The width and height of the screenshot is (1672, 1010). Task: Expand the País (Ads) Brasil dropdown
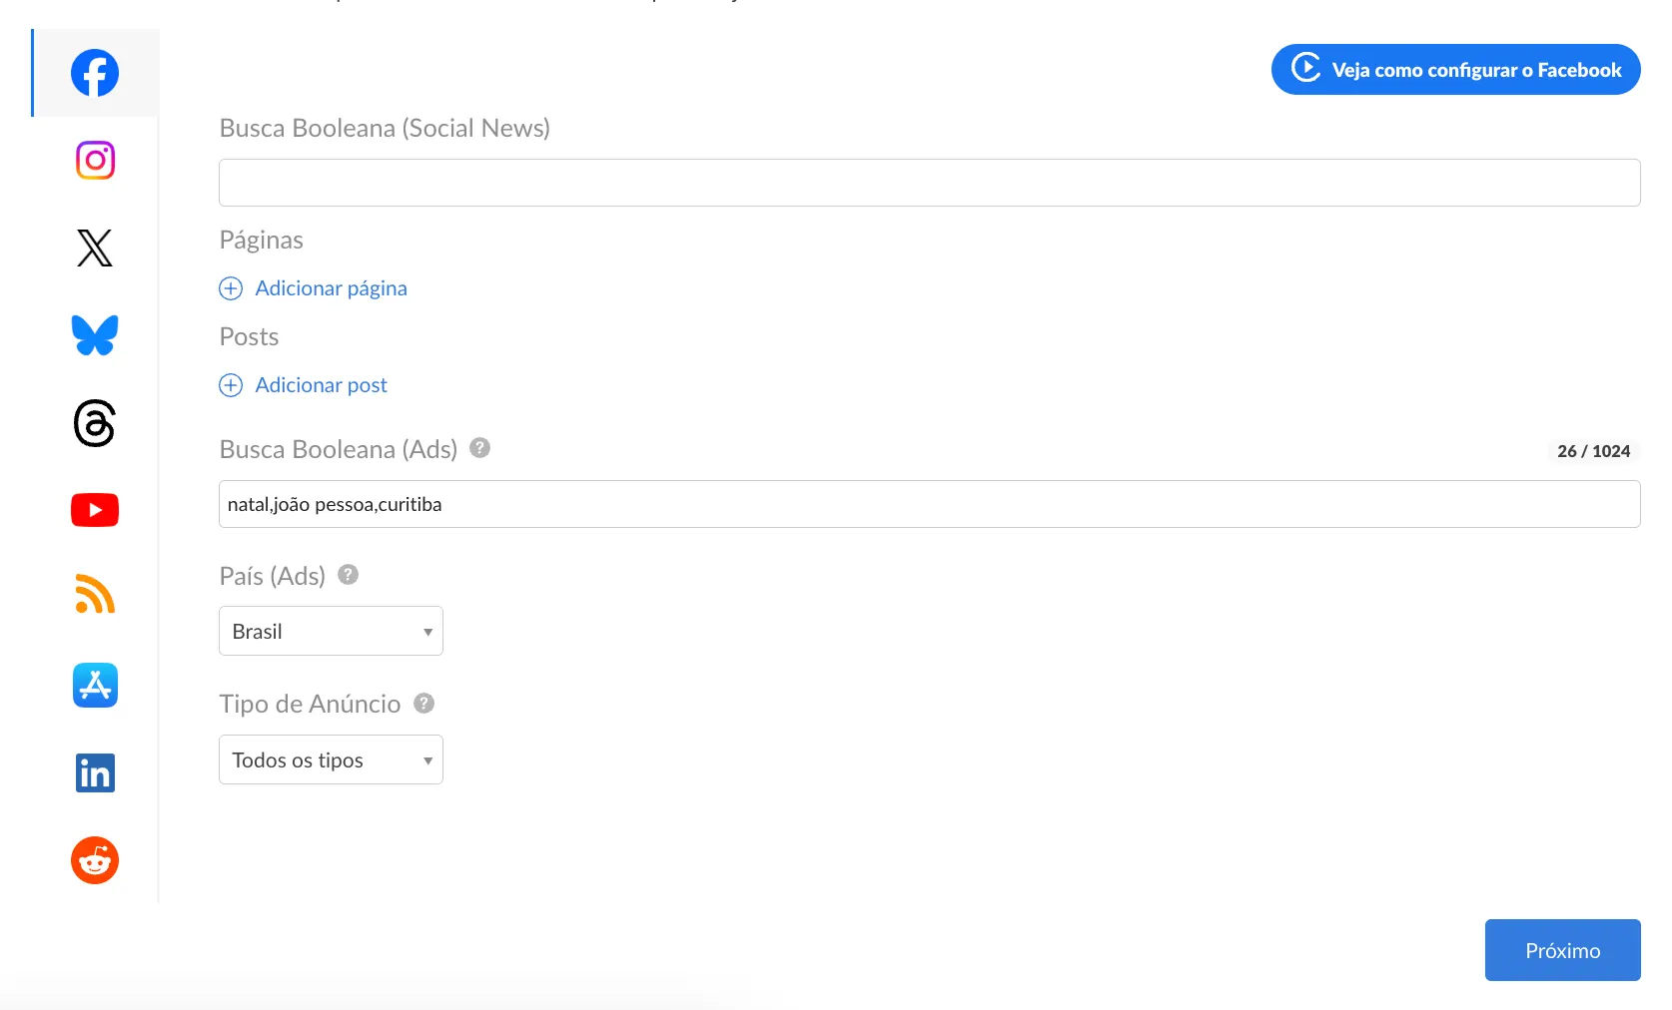[331, 631]
